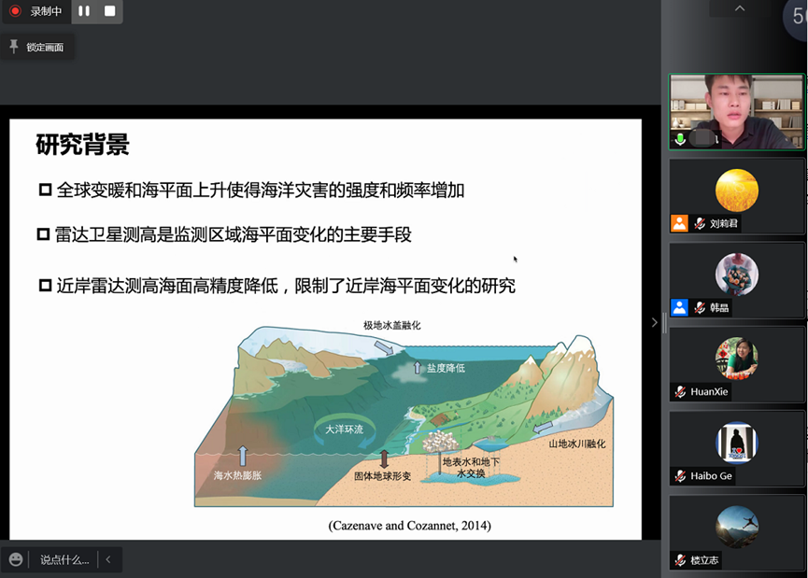Screen dimensions: 808x578
Task: Pin the view with 锁定画面
Action: (x=37, y=47)
